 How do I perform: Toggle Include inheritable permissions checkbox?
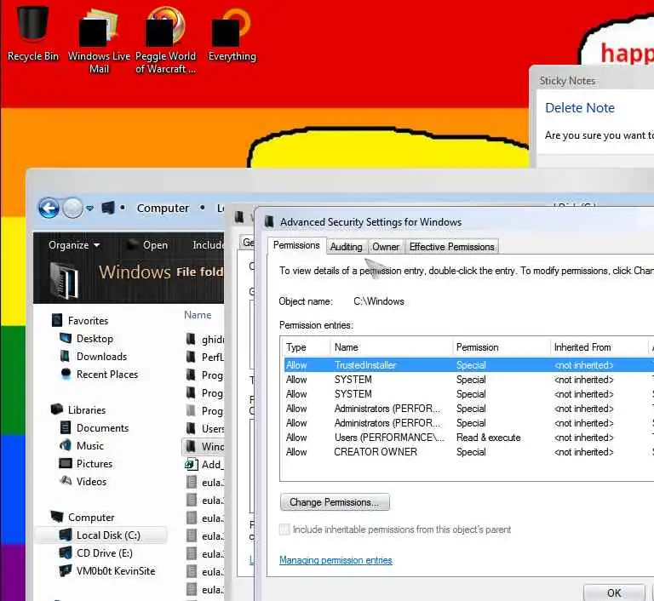coord(284,529)
